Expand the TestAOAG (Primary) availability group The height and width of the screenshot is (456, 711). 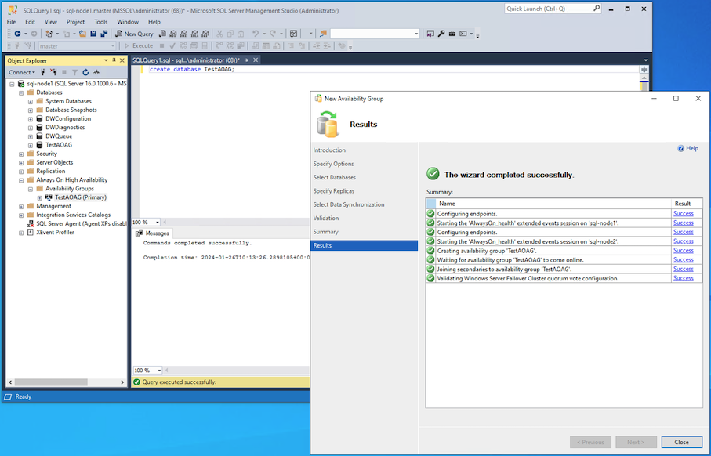[39, 197]
